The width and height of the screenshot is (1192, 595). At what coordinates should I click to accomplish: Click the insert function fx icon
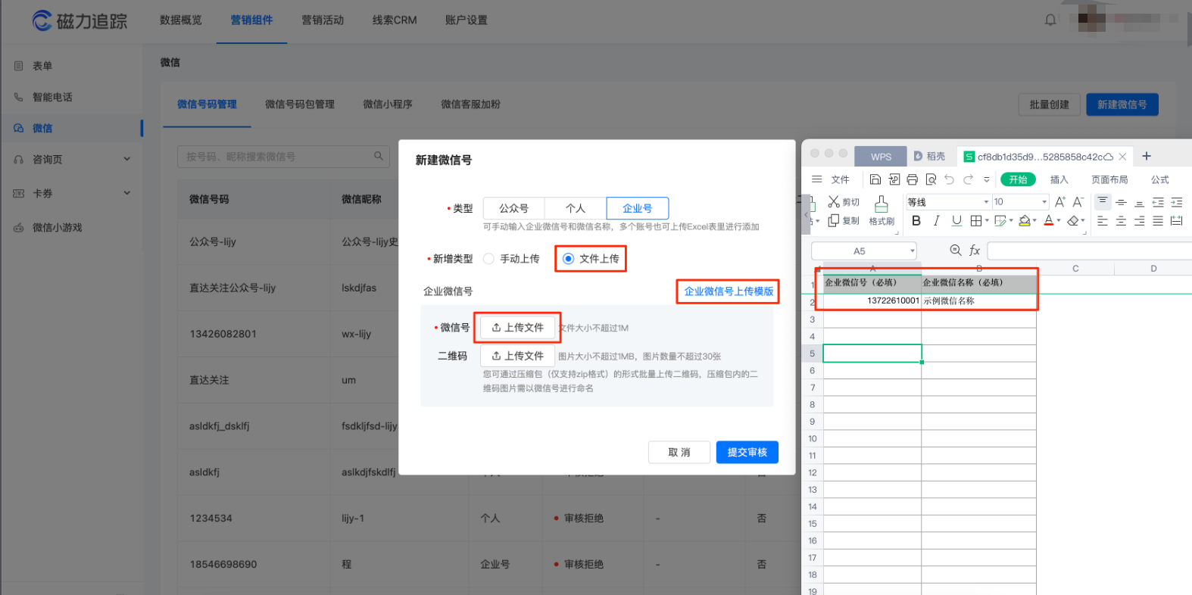click(x=975, y=251)
